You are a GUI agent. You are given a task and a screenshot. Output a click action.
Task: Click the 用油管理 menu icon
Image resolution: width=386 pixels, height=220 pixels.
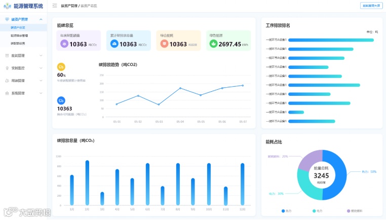coord(7,81)
